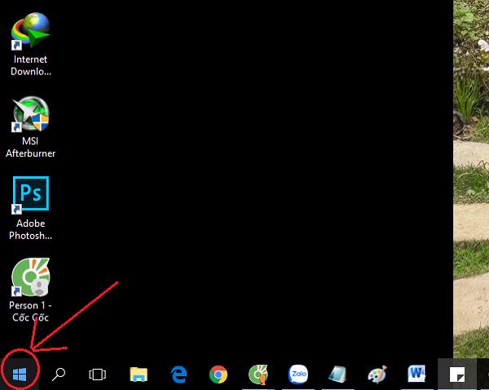The image size is (489, 390).
Task: Select the Internet Download Manager desktop shortcut
Action: pos(29,31)
